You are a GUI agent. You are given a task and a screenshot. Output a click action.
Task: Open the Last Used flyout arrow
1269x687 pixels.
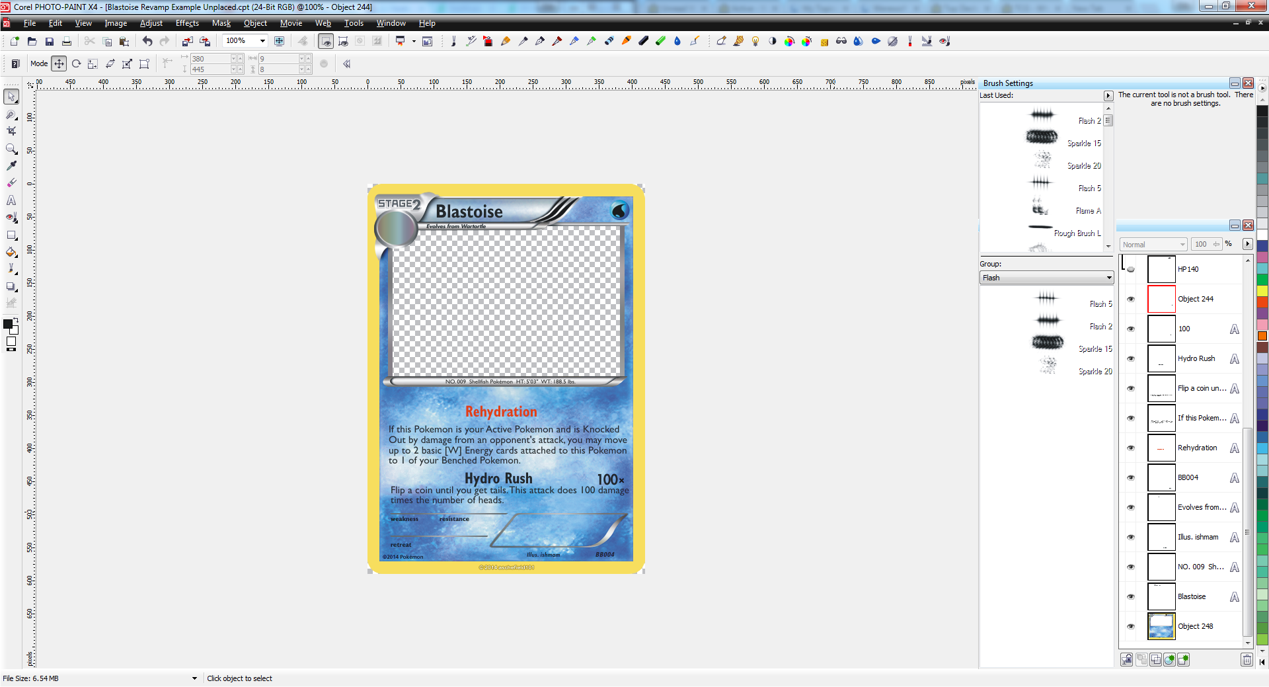(1108, 96)
